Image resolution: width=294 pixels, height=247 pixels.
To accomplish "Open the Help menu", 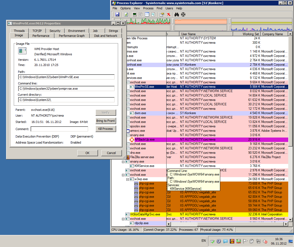I will pyautogui.click(x=179, y=8).
